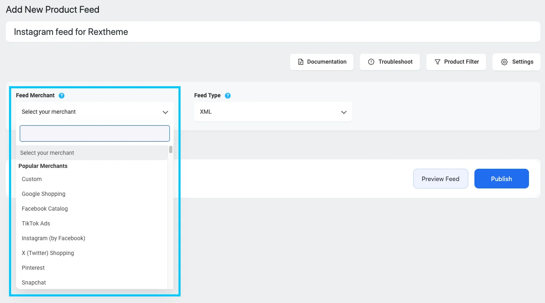545x303 pixels.
Task: Click the Product Filter funnel icon
Action: coord(437,62)
